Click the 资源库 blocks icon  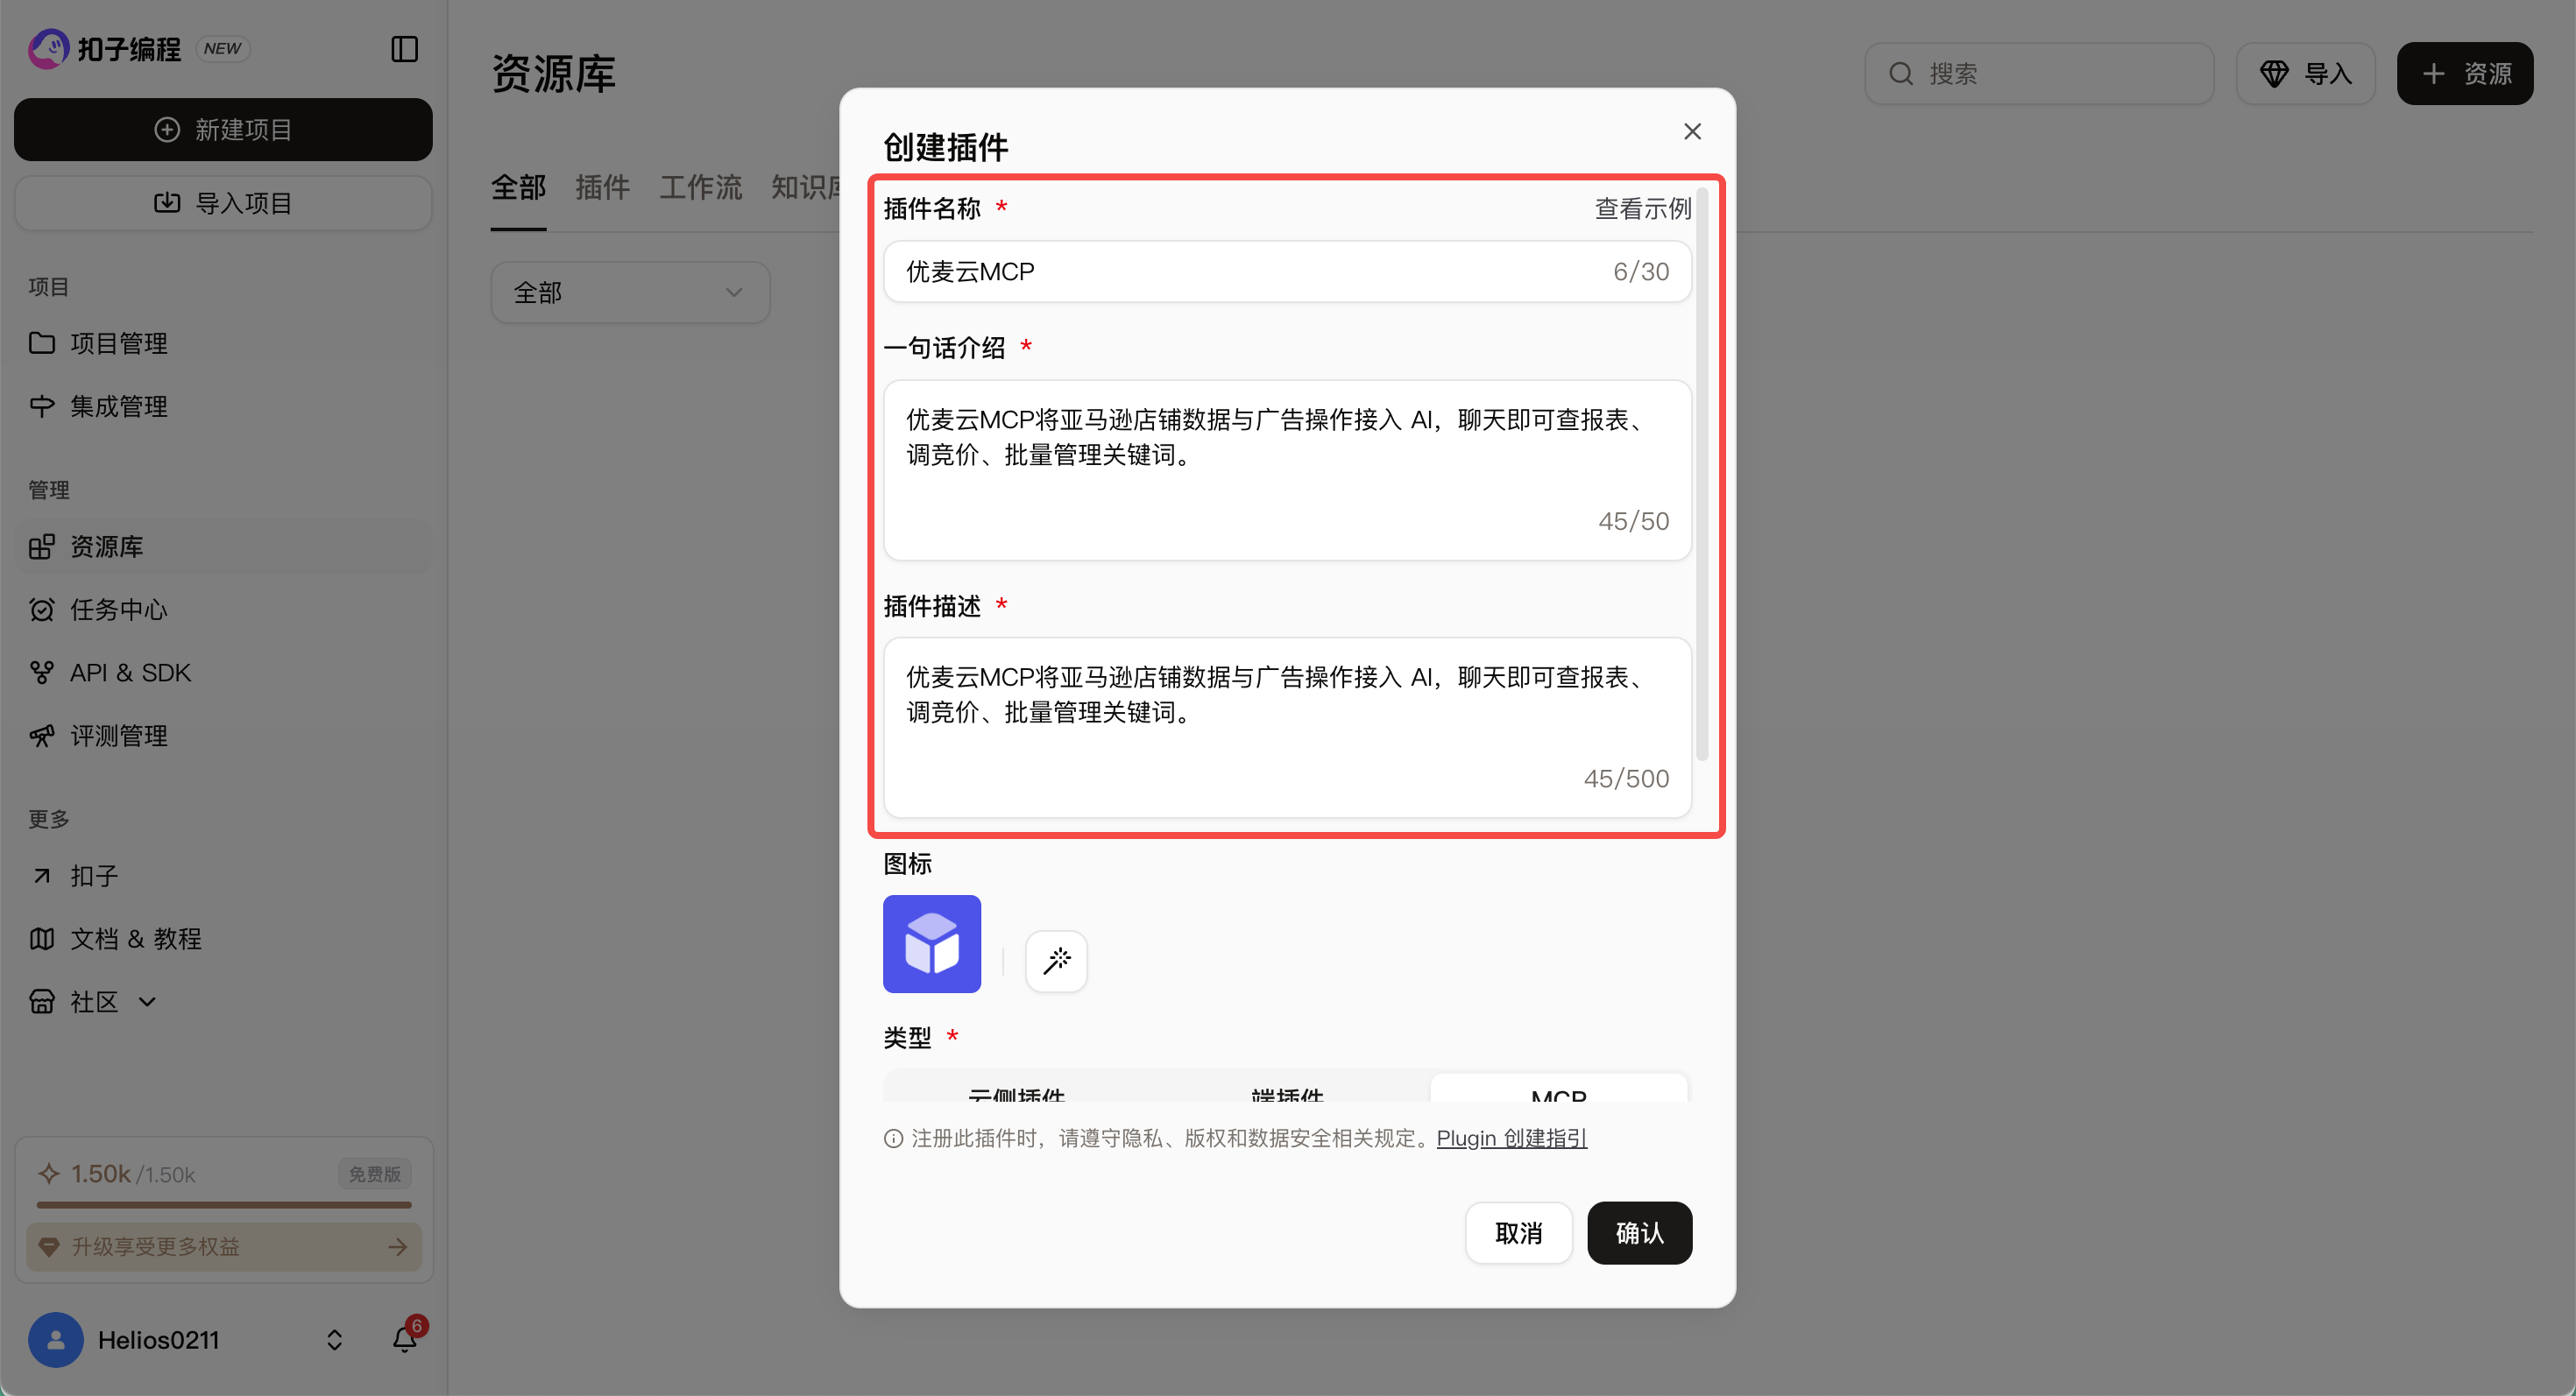click(x=42, y=546)
